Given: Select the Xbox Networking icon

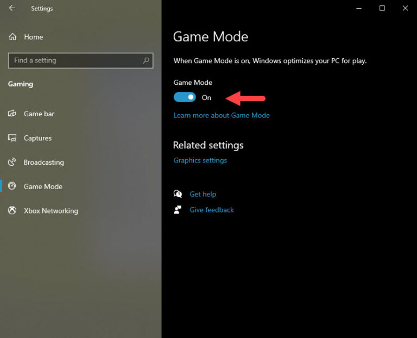Looking at the screenshot, I should tap(12, 210).
